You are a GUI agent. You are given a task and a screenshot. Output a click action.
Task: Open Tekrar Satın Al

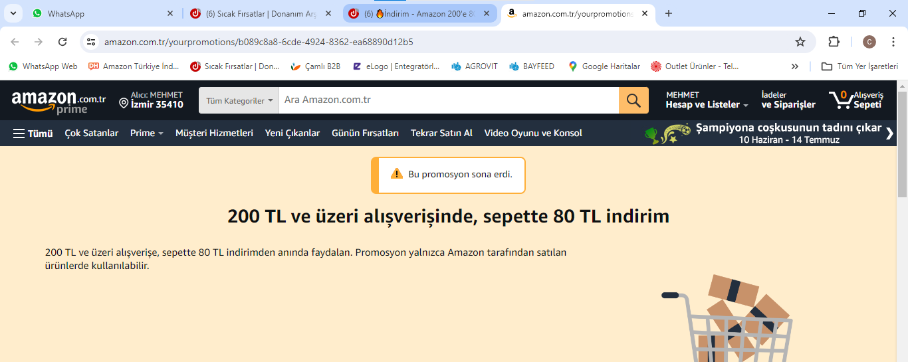click(441, 133)
